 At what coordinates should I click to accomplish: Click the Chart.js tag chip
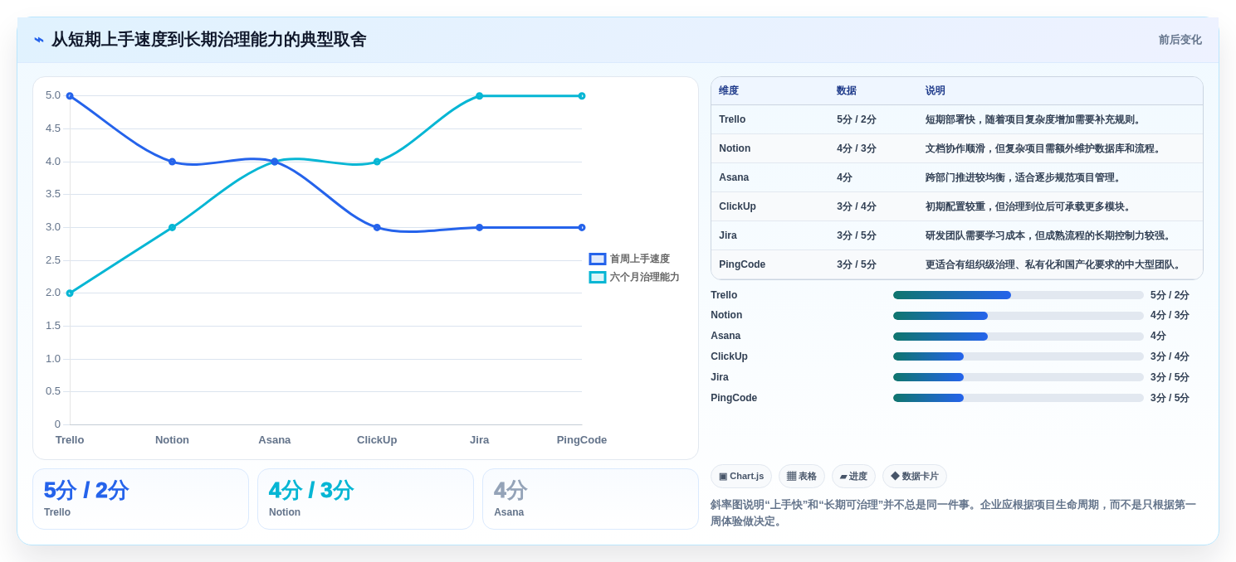pyautogui.click(x=741, y=476)
